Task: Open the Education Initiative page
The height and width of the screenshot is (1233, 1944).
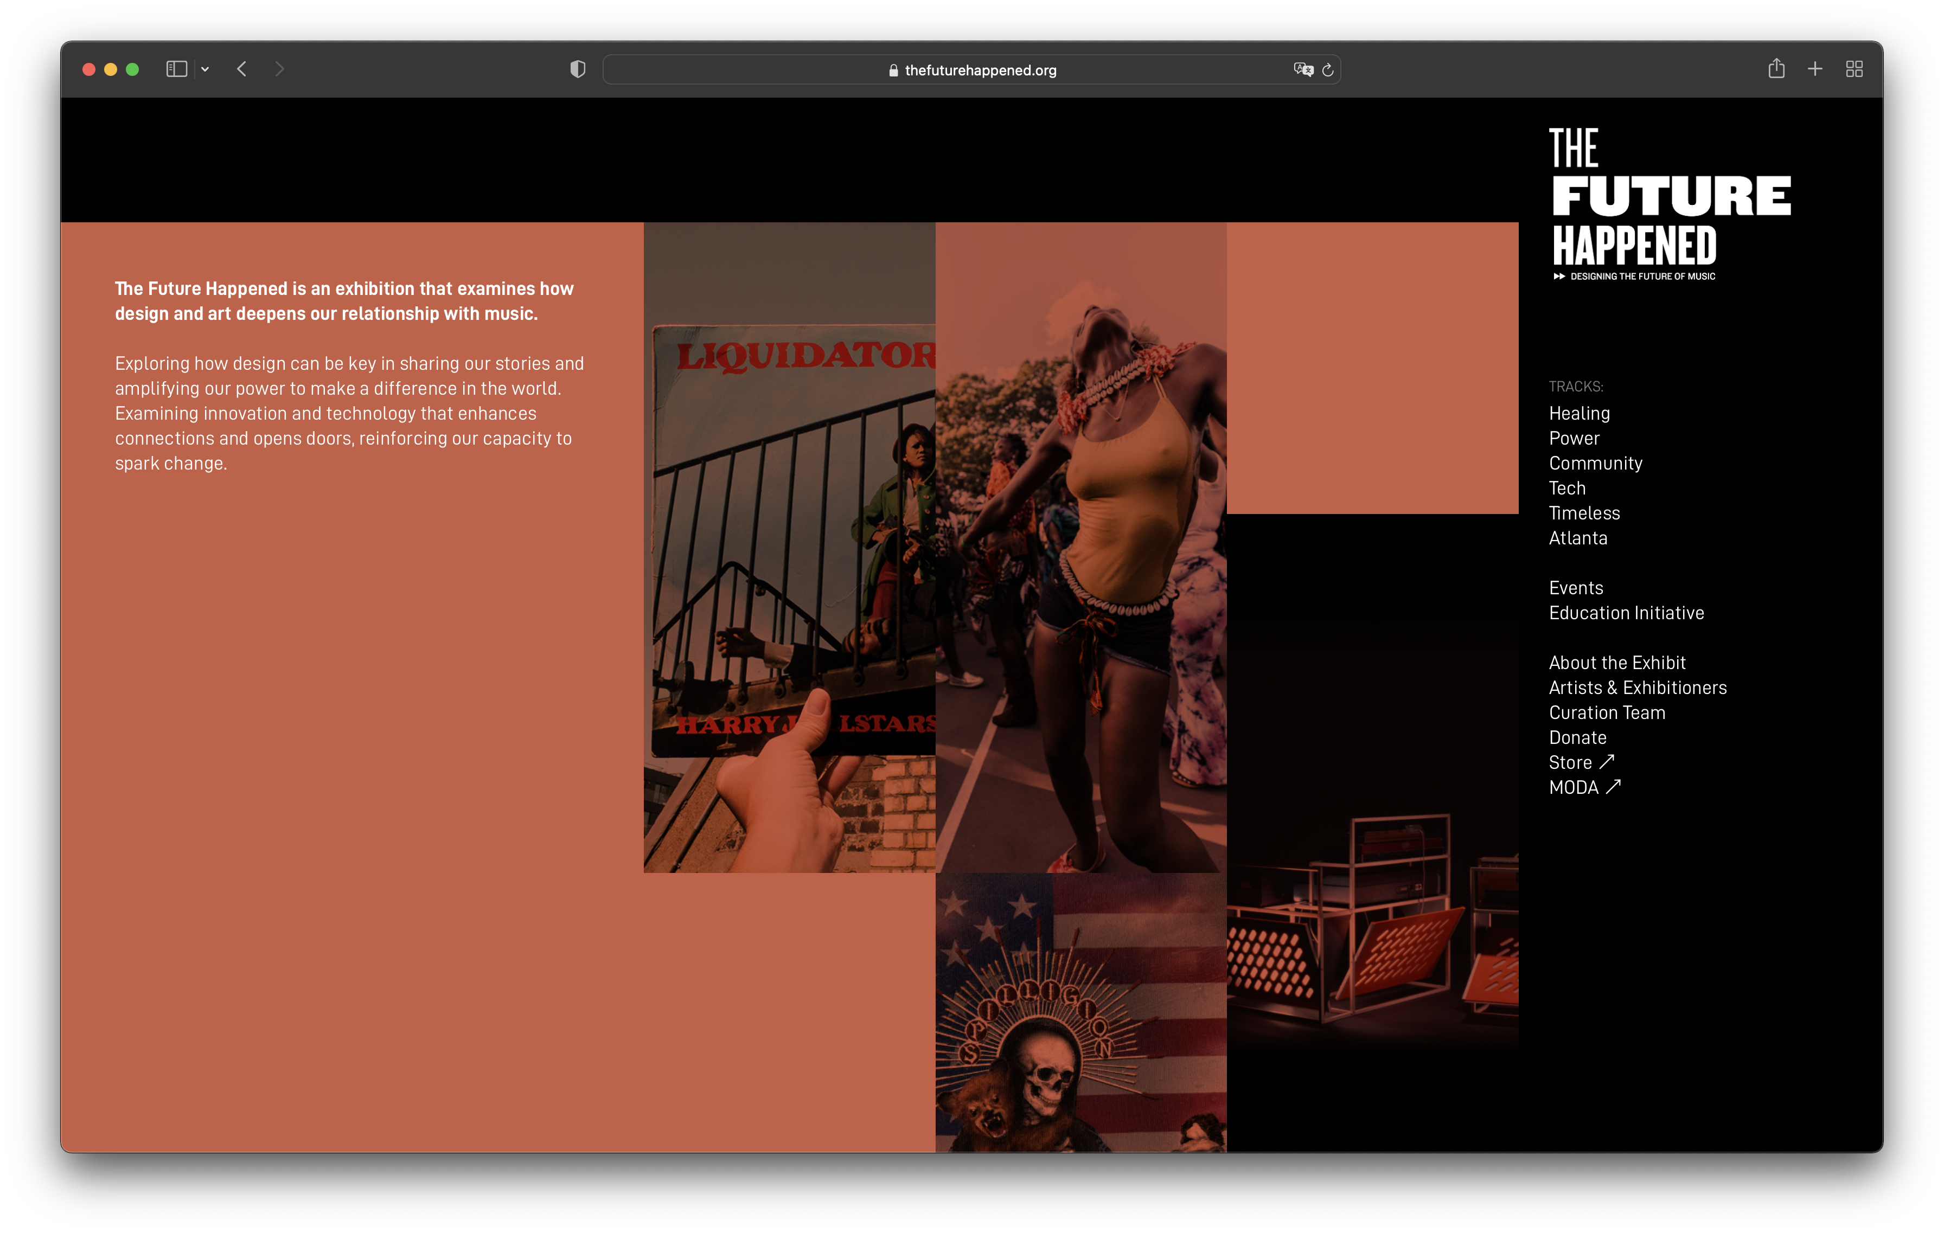Action: (1626, 613)
